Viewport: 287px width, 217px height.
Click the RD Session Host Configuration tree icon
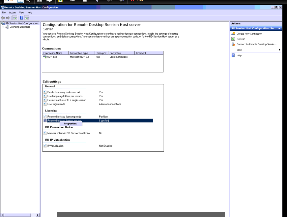pyautogui.click(x=3, y=23)
